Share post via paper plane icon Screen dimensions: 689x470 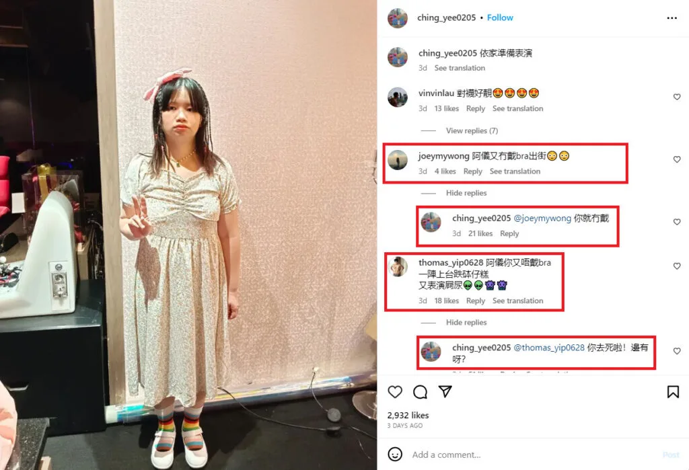445,391
